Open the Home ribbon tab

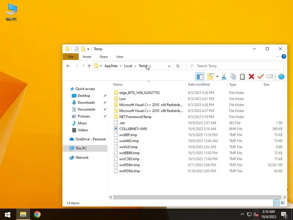pyautogui.click(x=87, y=57)
